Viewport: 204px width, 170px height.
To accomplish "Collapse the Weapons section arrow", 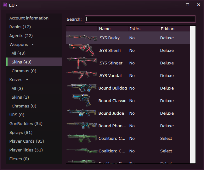I will (x=33, y=44).
